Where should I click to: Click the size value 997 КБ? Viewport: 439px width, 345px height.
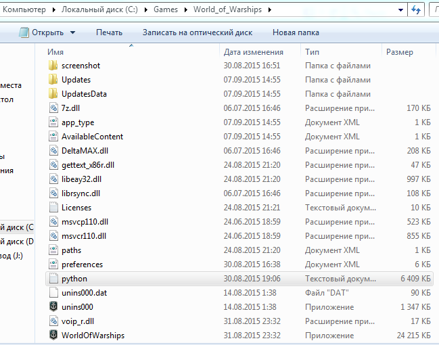[419, 179]
